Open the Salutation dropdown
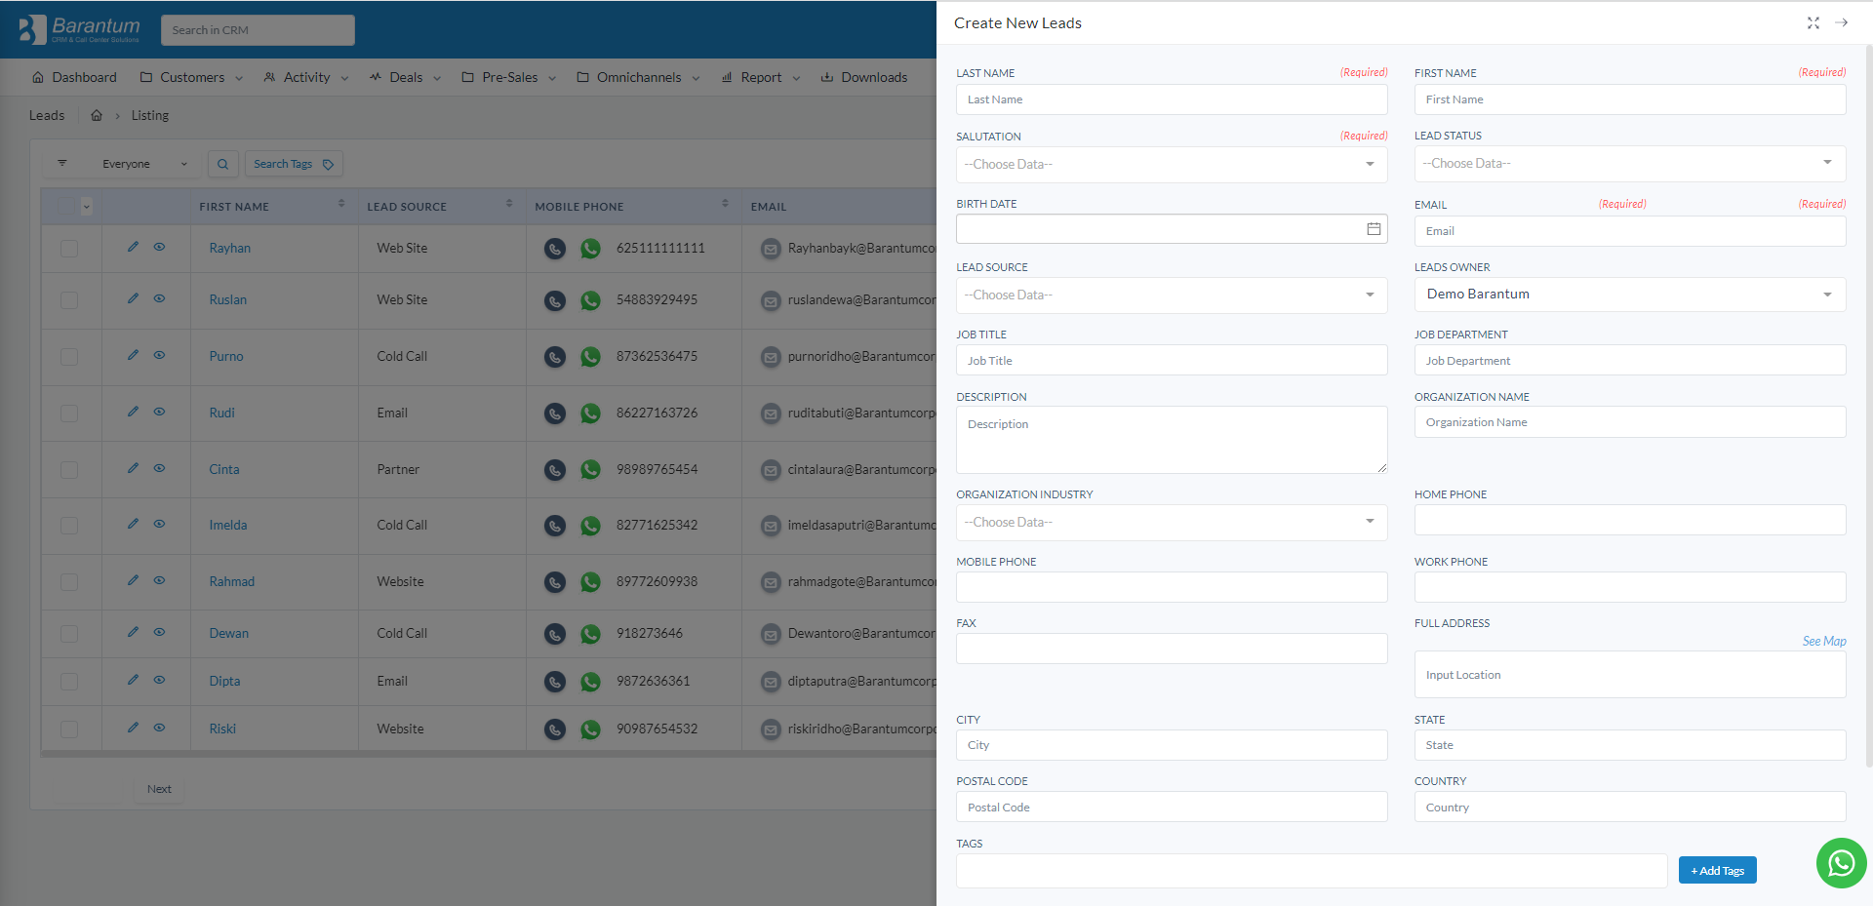The width and height of the screenshot is (1873, 906). pos(1172,164)
